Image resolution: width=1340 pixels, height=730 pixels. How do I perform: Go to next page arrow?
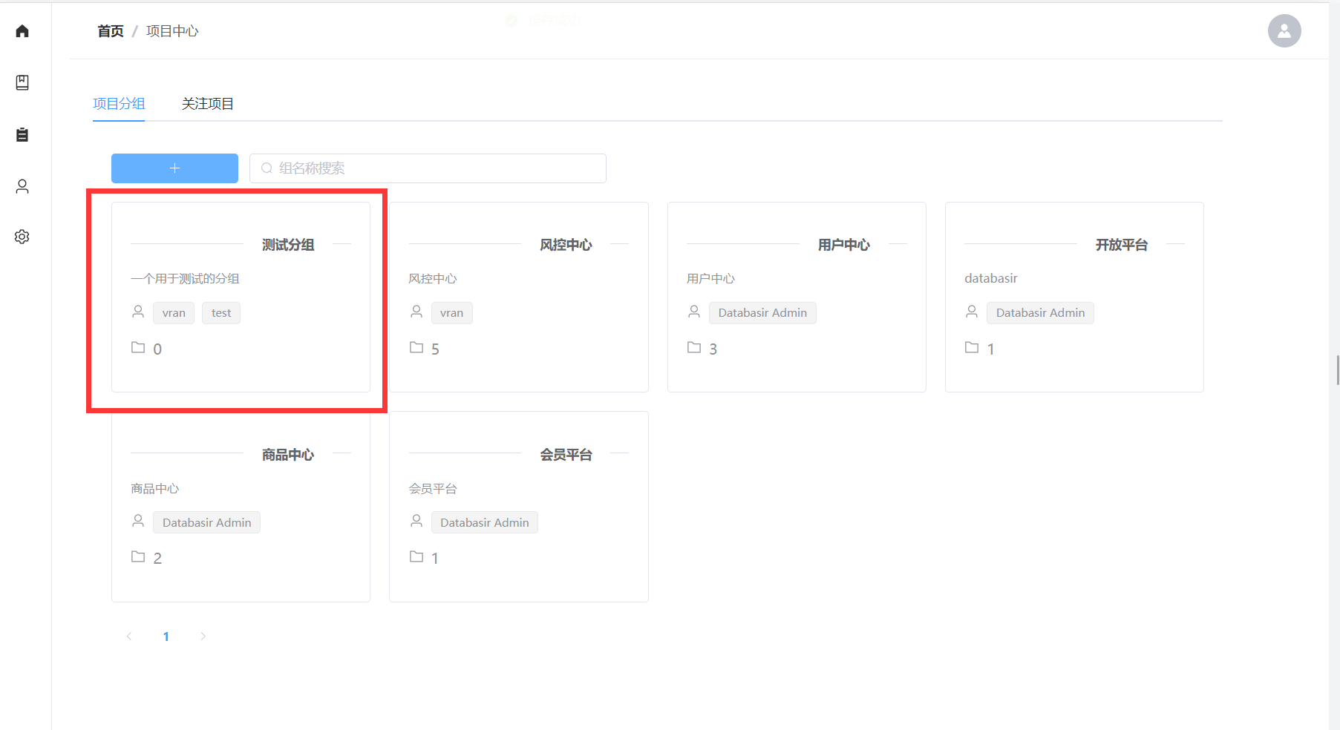point(203,637)
